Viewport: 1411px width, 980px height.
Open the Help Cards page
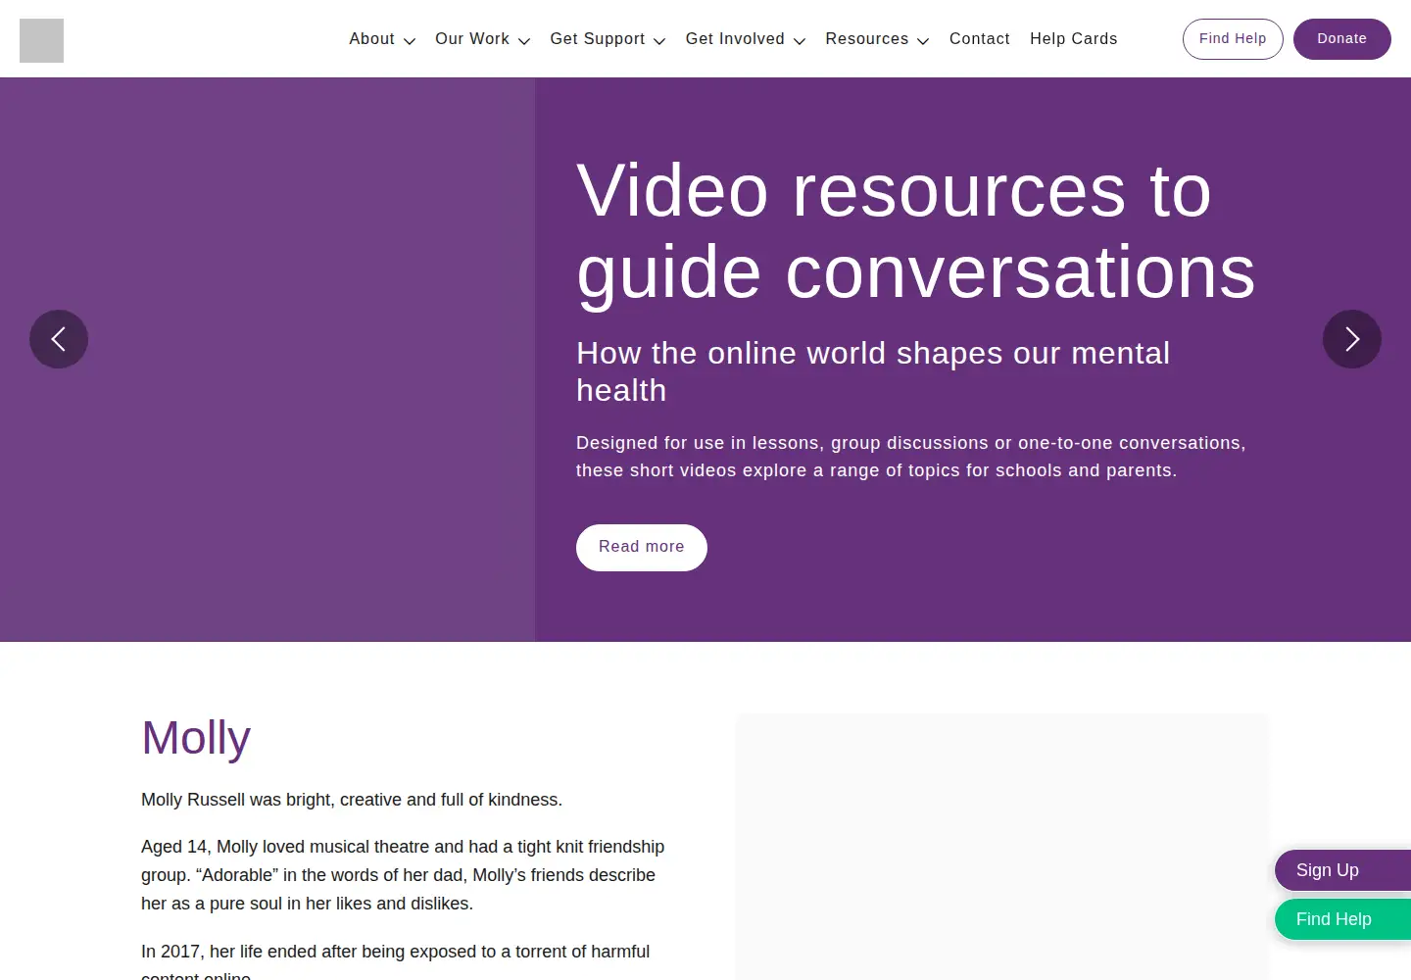1074,39
